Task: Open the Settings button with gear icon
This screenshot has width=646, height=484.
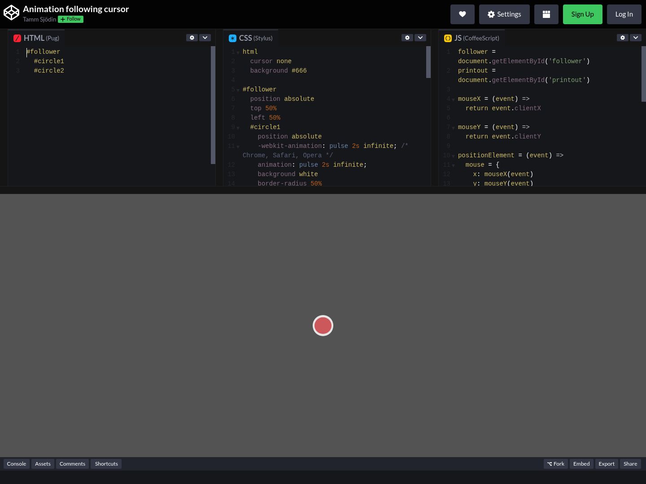Action: tap(504, 14)
